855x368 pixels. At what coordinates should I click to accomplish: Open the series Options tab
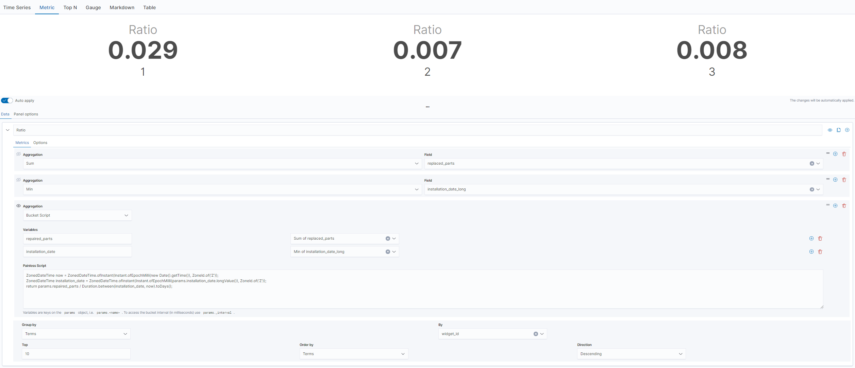coord(40,143)
